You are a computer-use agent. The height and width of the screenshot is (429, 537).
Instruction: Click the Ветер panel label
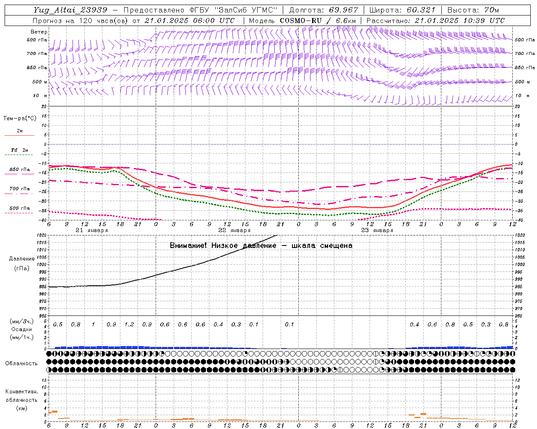click(39, 32)
